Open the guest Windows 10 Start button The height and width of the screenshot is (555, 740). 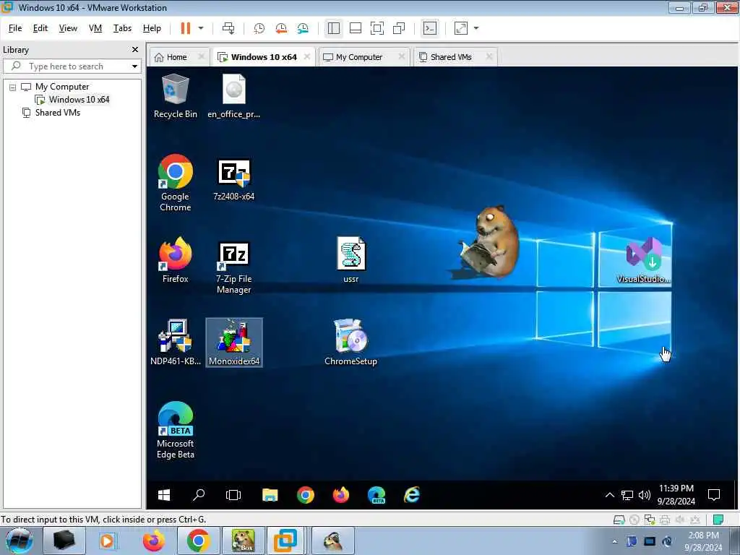point(164,495)
